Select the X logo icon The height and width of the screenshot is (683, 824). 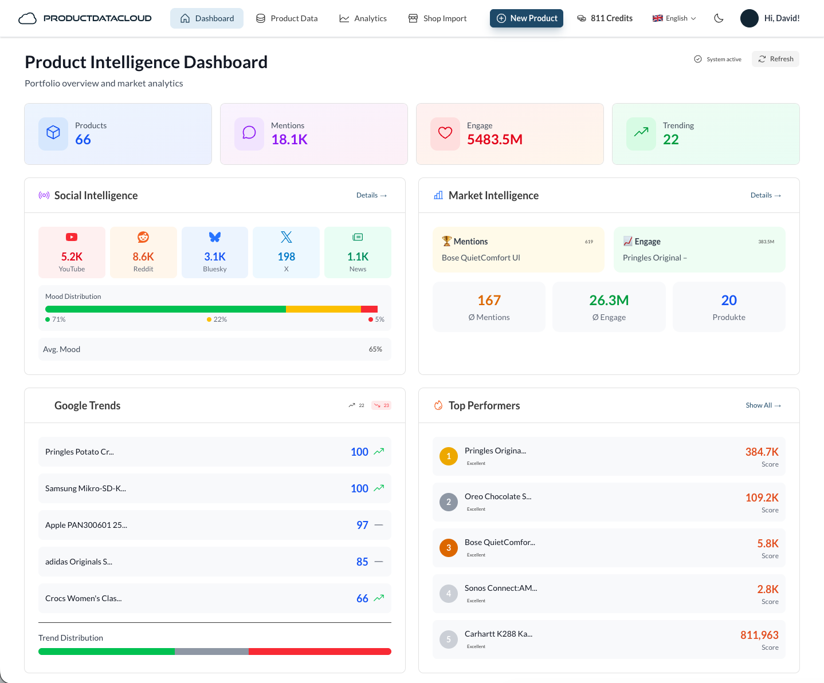click(x=287, y=237)
